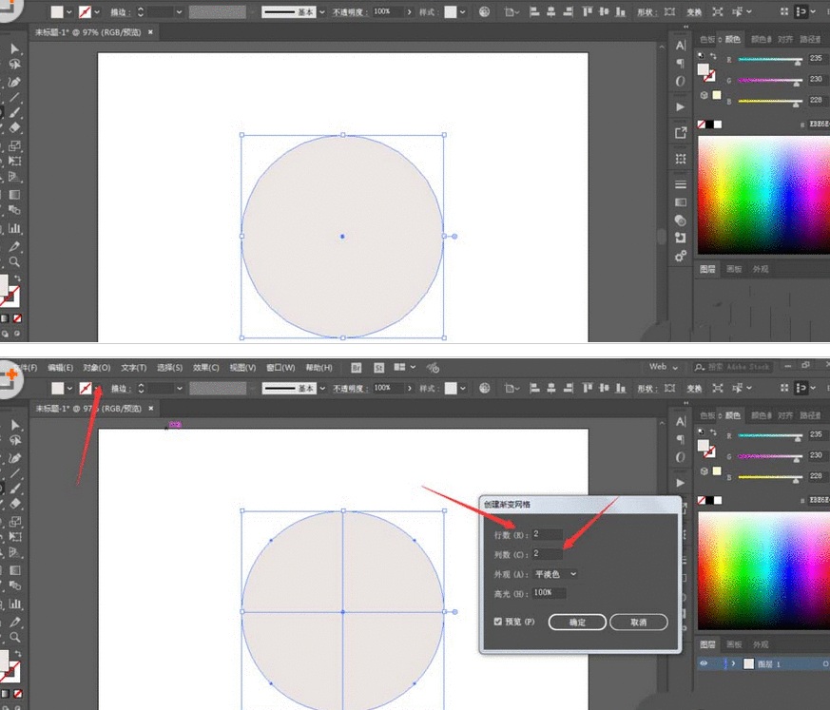The width and height of the screenshot is (830, 710).
Task: Open the Web workspace dropdown
Action: click(x=663, y=367)
